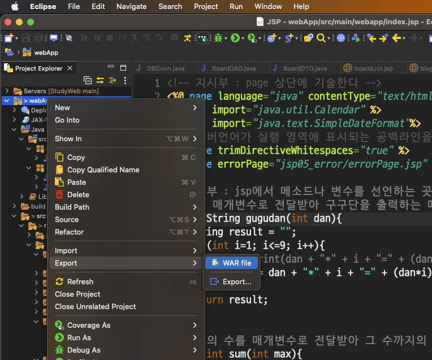This screenshot has height=360, width=432.
Task: Select Paste in the context menu
Action: click(x=126, y=182)
